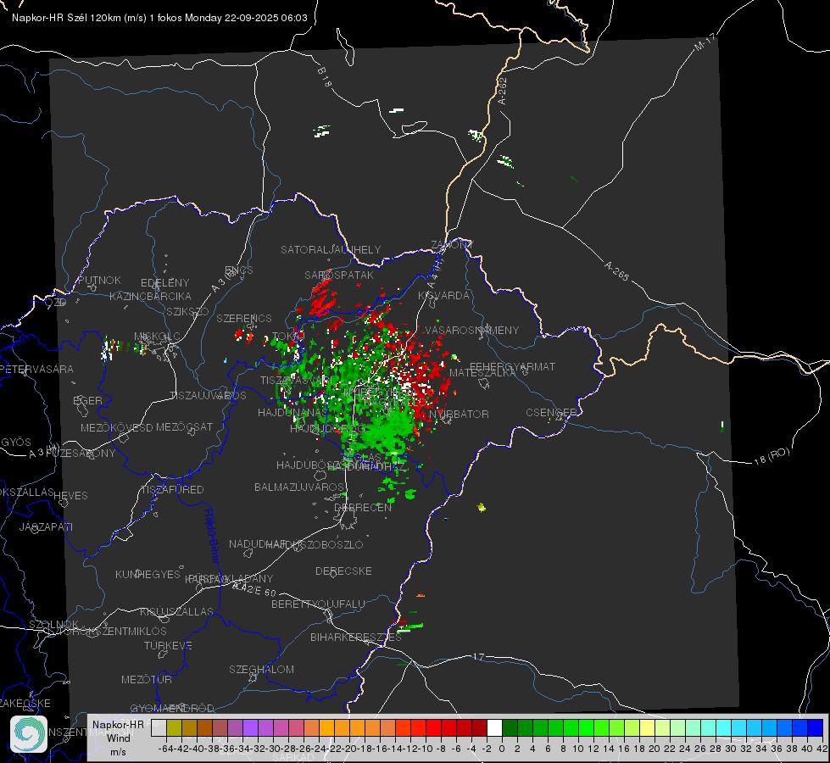Click the cyan 28 to 30 legend swatch

pos(724,727)
